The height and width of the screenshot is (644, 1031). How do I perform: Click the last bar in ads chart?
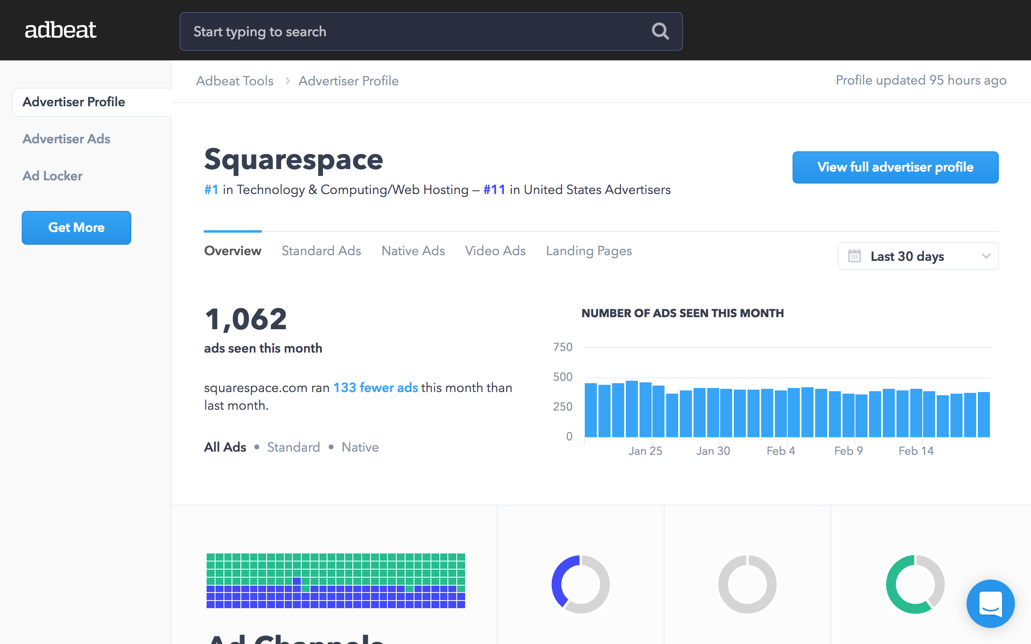click(984, 415)
